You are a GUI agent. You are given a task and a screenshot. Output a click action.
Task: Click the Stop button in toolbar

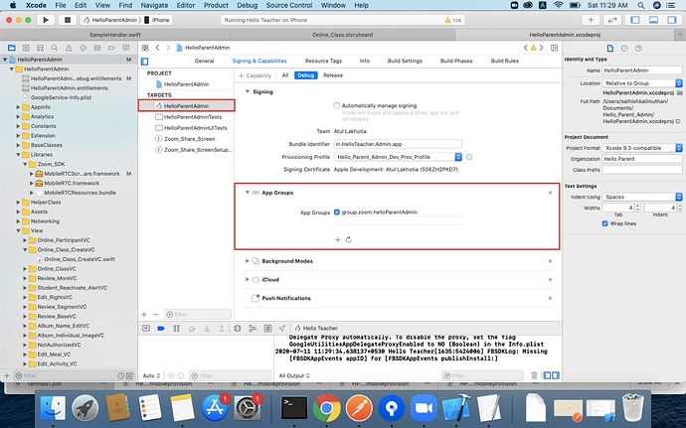[x=68, y=20]
